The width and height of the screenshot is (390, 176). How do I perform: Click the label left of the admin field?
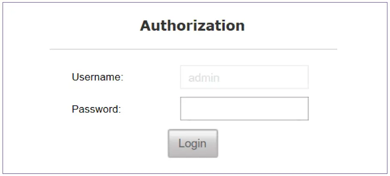[x=97, y=78]
